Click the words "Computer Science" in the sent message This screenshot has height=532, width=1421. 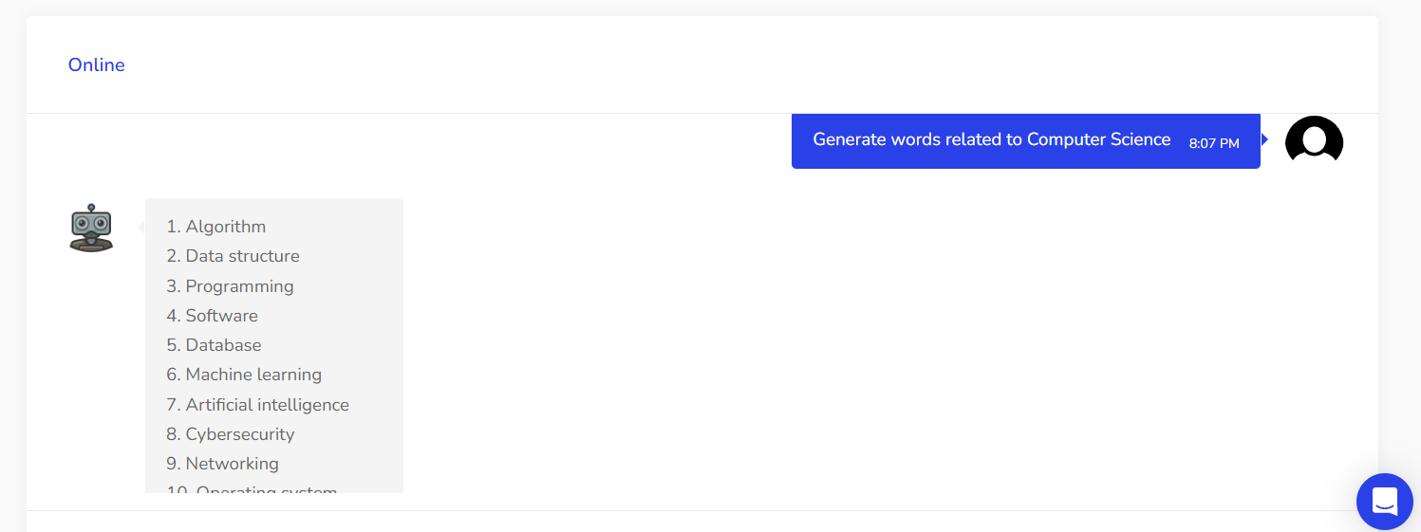click(1099, 139)
